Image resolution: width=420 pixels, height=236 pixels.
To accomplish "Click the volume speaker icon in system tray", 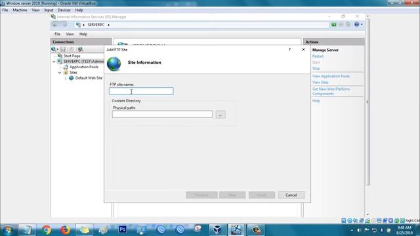I will (359, 230).
